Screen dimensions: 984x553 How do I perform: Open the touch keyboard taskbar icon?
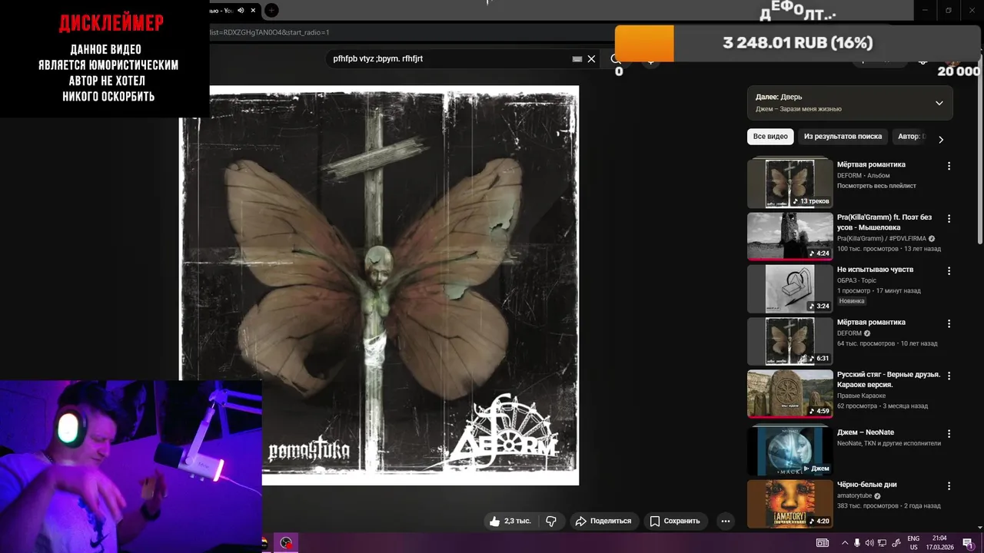pyautogui.click(x=822, y=543)
